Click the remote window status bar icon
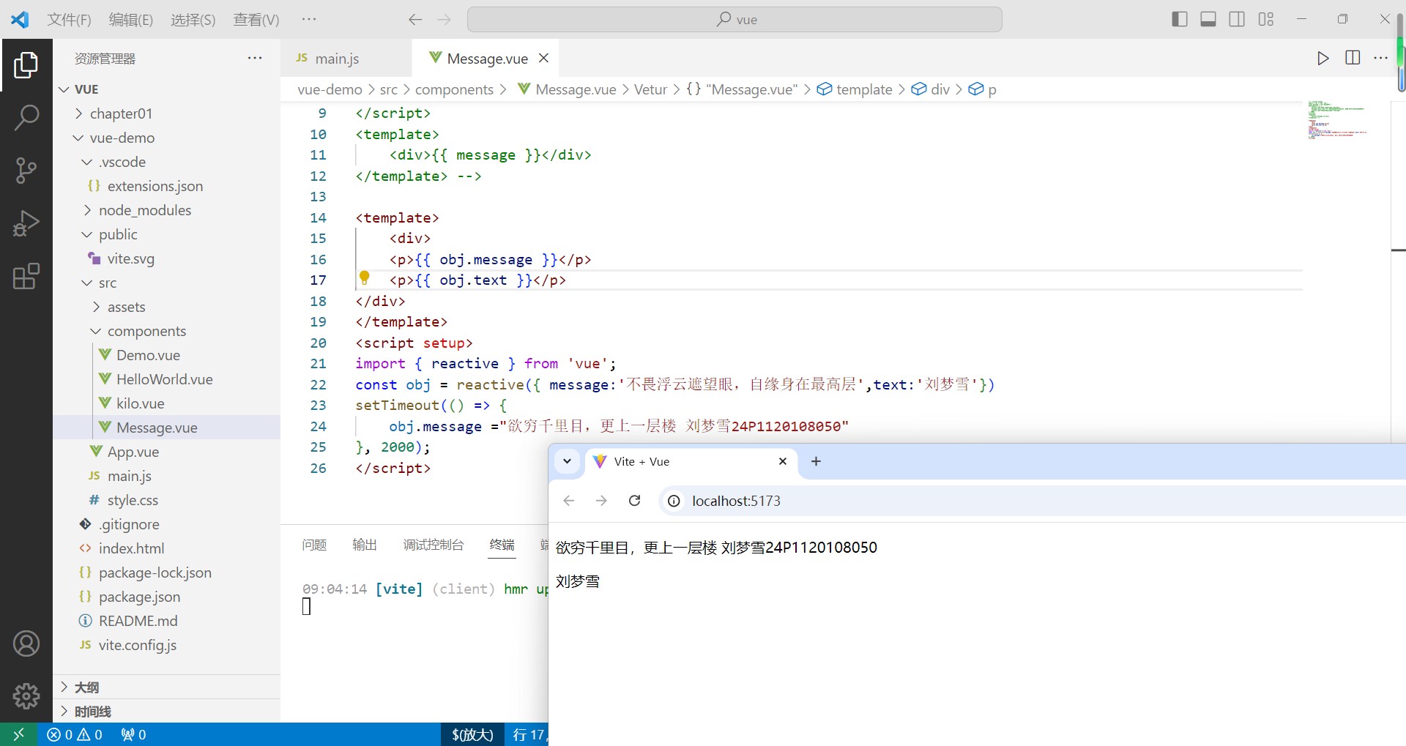 (19, 734)
